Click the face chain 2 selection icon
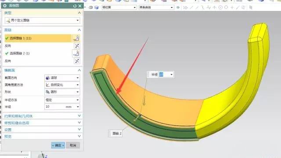The height and width of the screenshot is (158, 281). click(76, 53)
